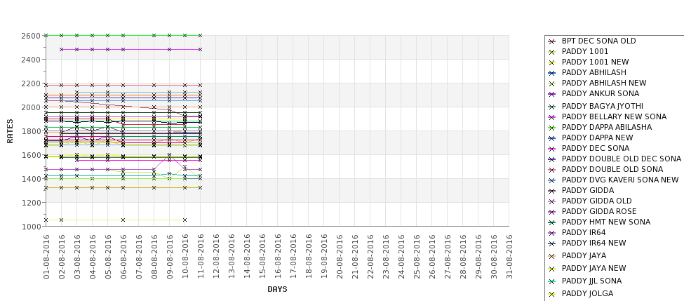Select PADDY IR64 NEW legend entry
Image resolution: width=684 pixels, height=301 pixels.
click(594, 243)
